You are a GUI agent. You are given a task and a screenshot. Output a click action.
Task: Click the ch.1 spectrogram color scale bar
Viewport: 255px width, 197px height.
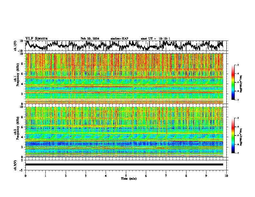[x=233, y=82]
